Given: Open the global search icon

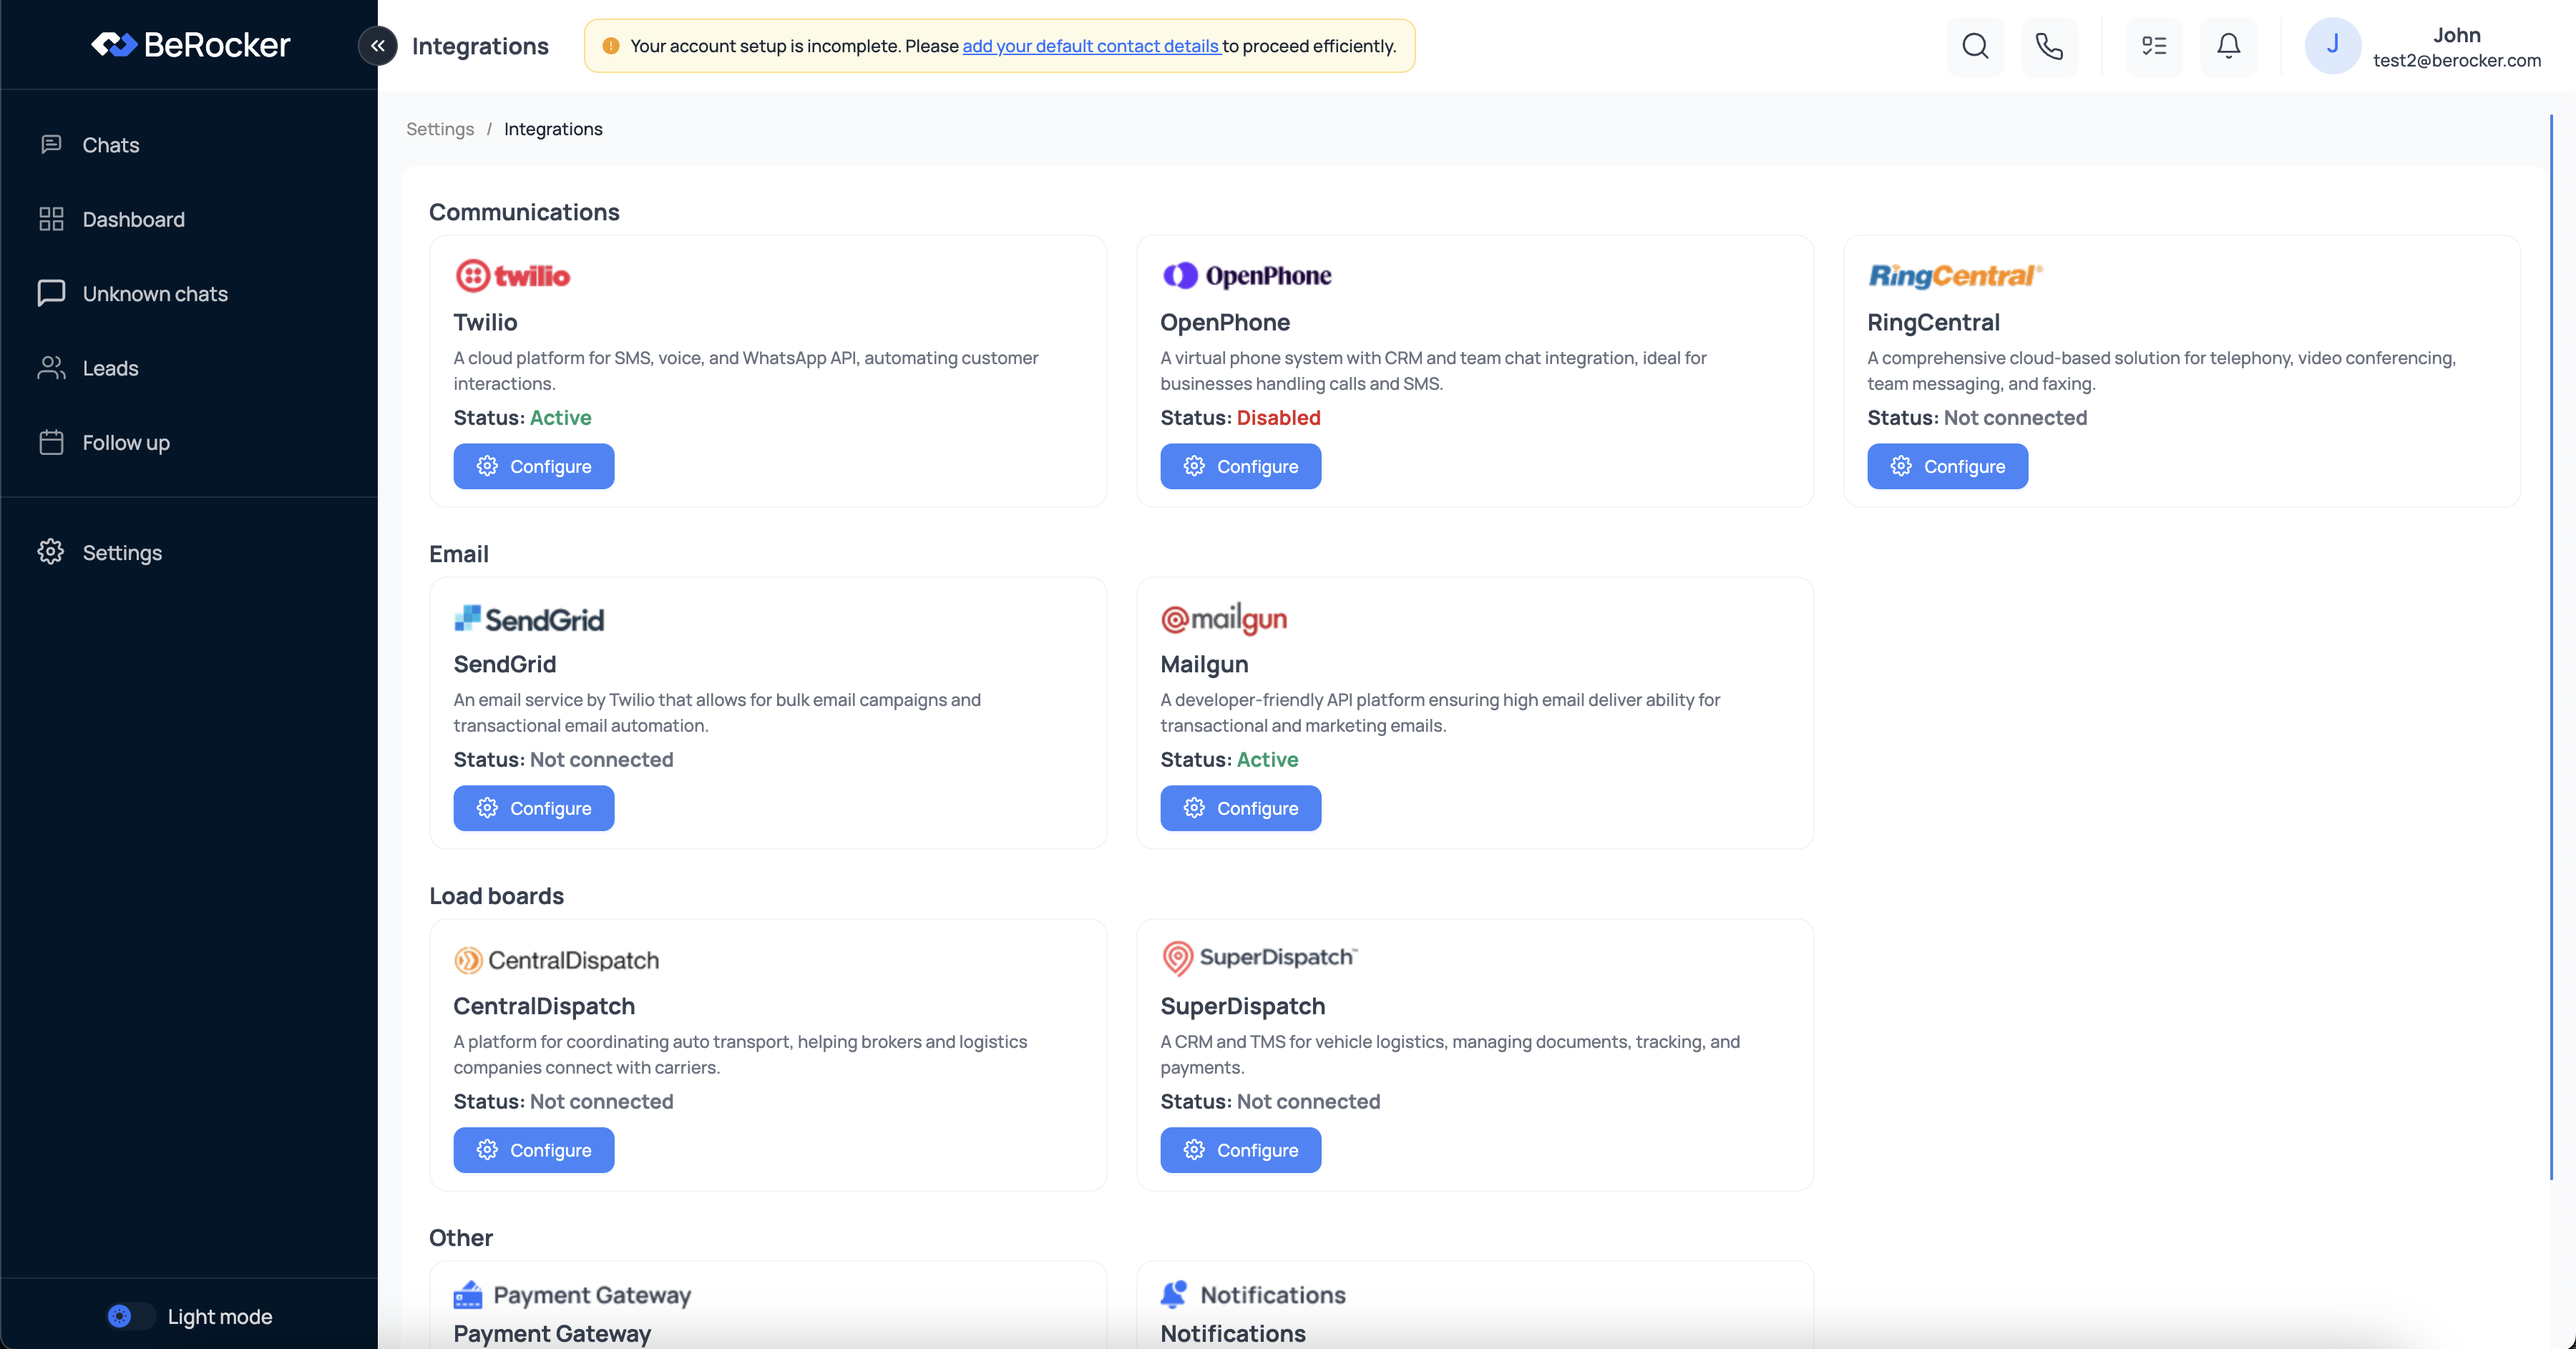Looking at the screenshot, I should [1975, 46].
